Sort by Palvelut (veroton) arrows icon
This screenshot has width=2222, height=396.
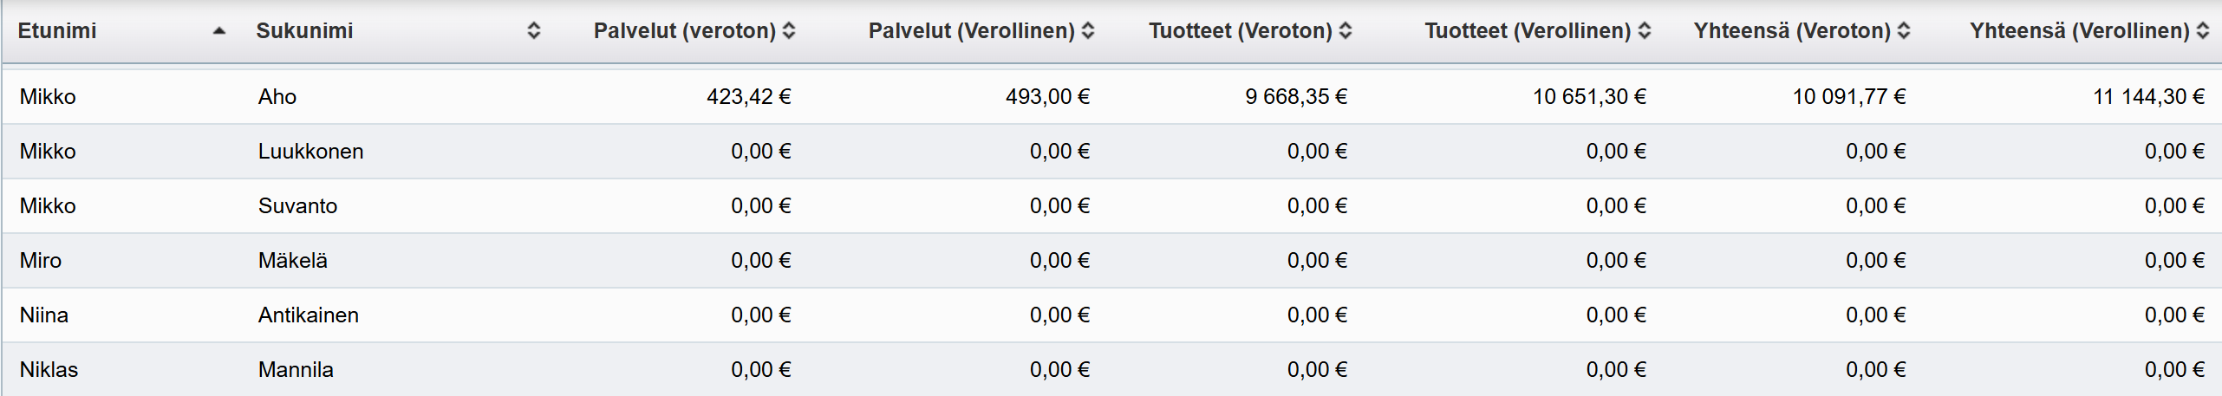789,31
